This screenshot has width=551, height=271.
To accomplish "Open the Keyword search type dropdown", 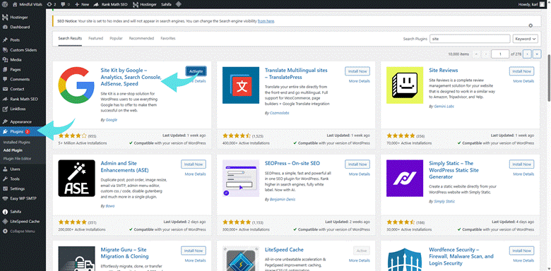I will click(526, 39).
